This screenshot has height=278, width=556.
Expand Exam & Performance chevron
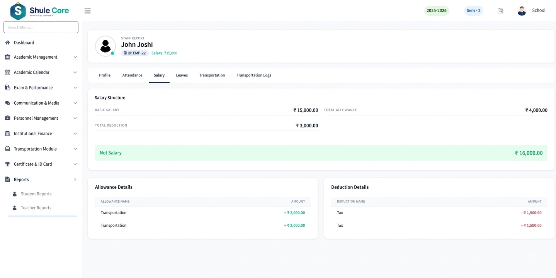(75, 88)
